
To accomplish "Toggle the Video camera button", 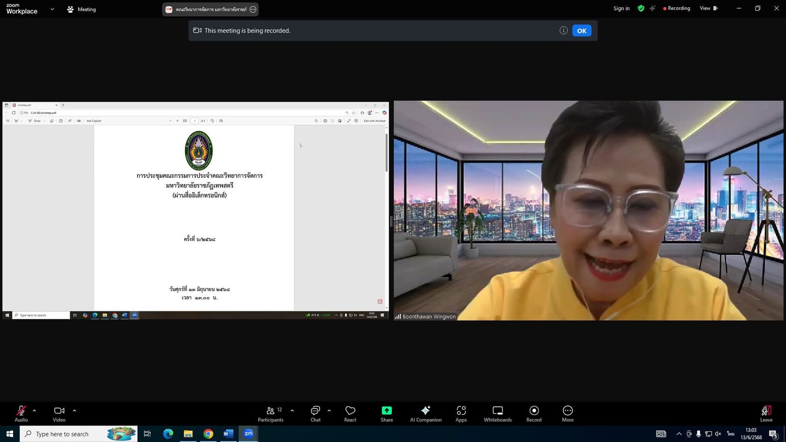I will pyautogui.click(x=59, y=413).
